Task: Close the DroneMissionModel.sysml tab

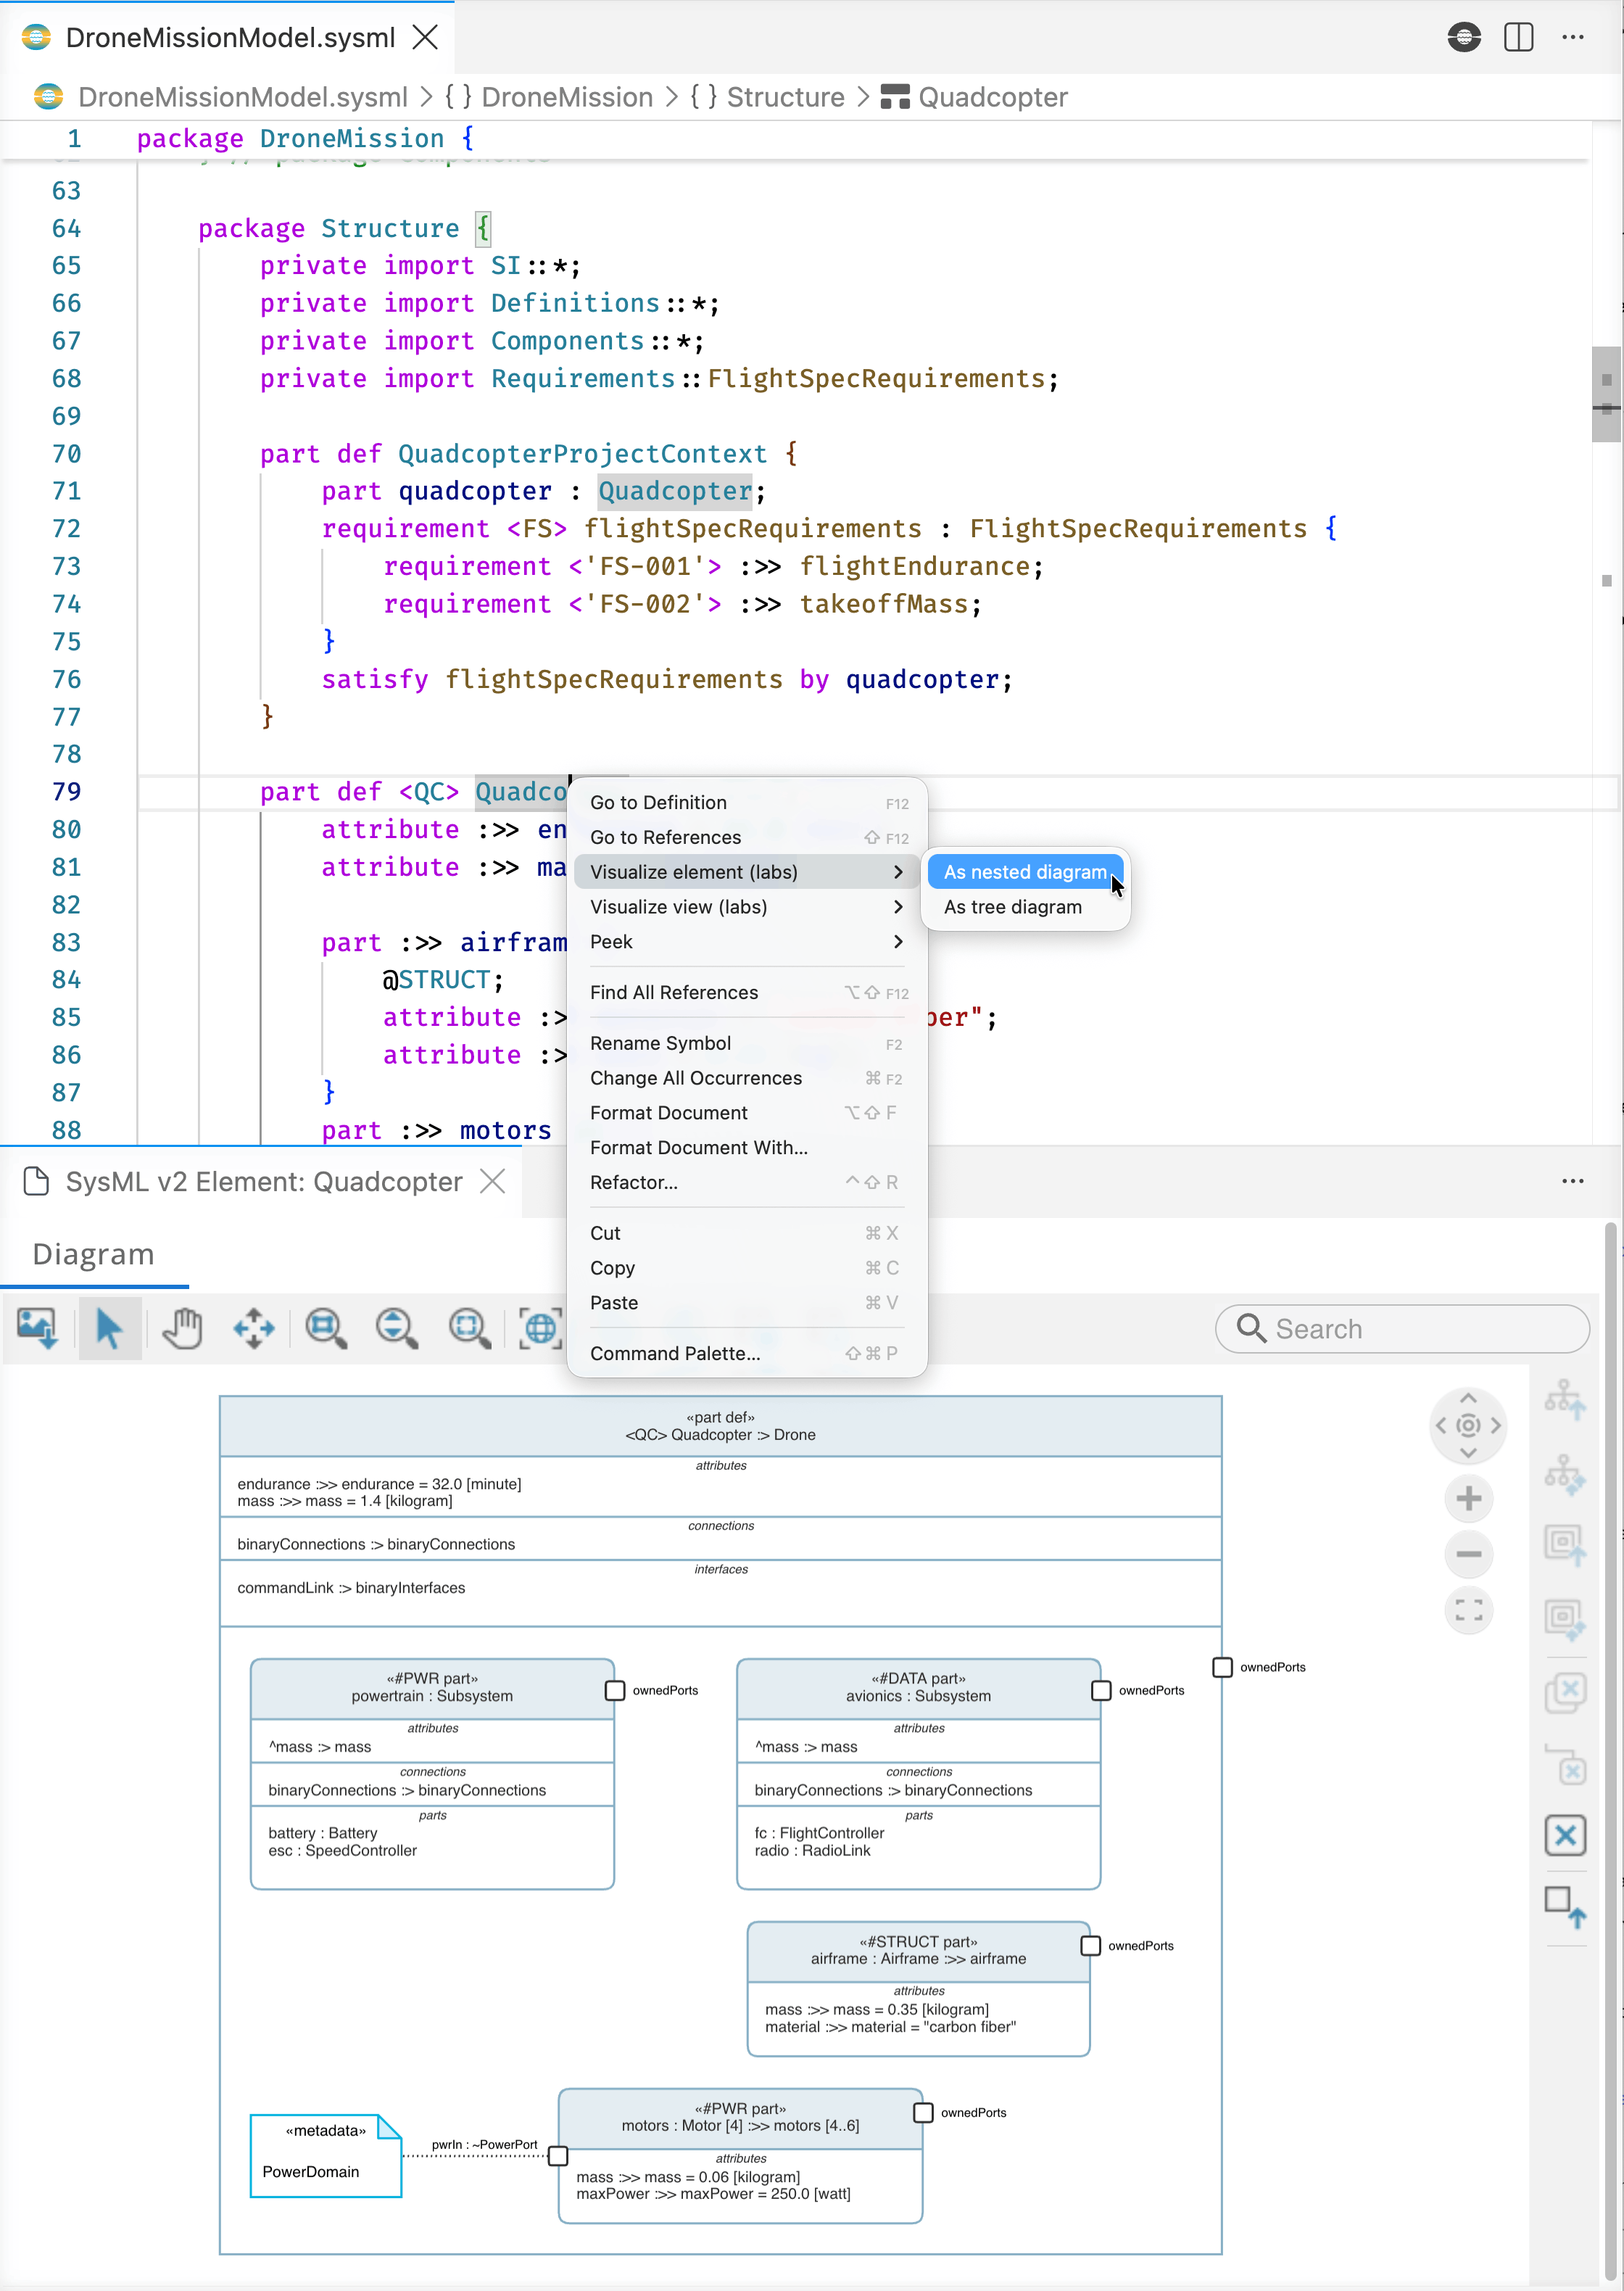Action: 426,37
